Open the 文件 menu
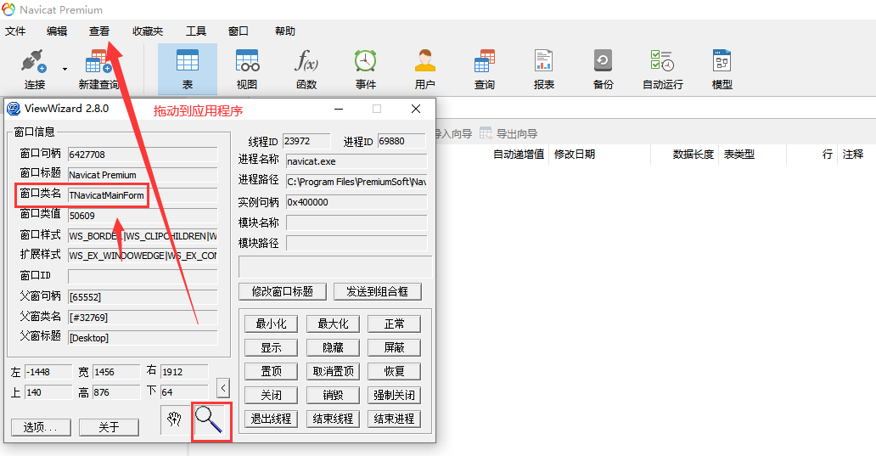This screenshot has width=876, height=456. click(x=15, y=31)
